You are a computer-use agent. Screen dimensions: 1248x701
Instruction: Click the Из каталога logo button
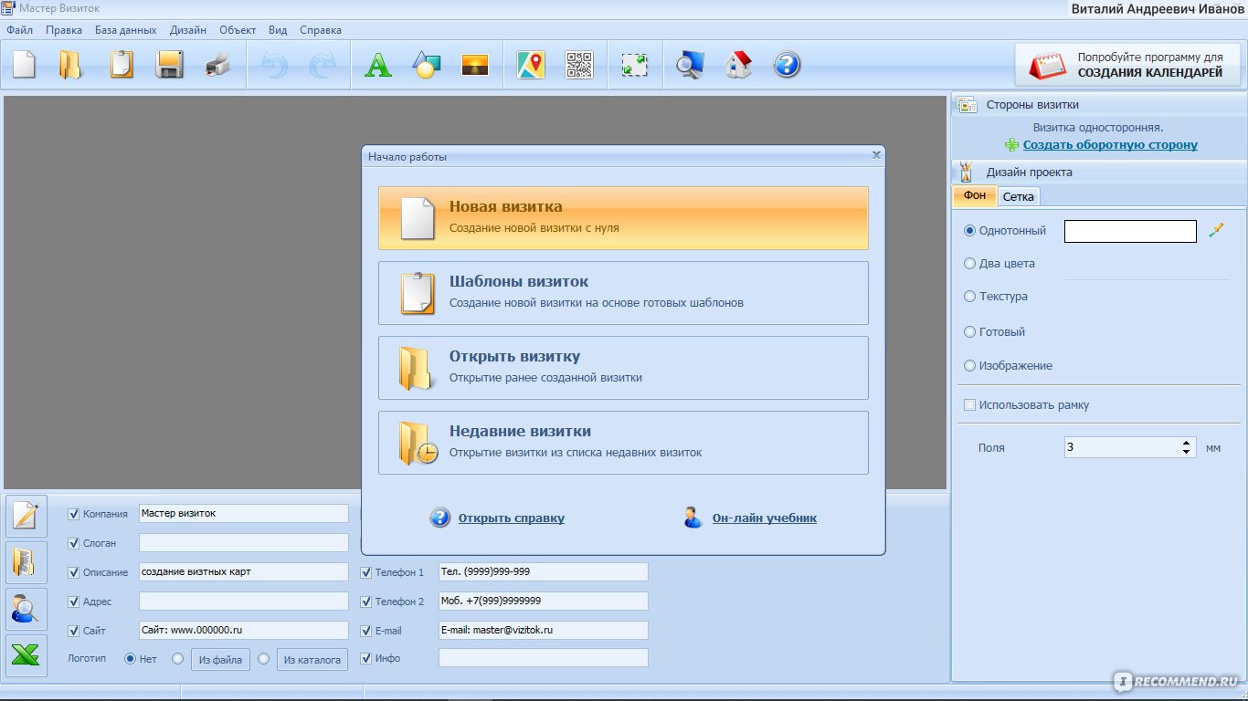point(312,659)
